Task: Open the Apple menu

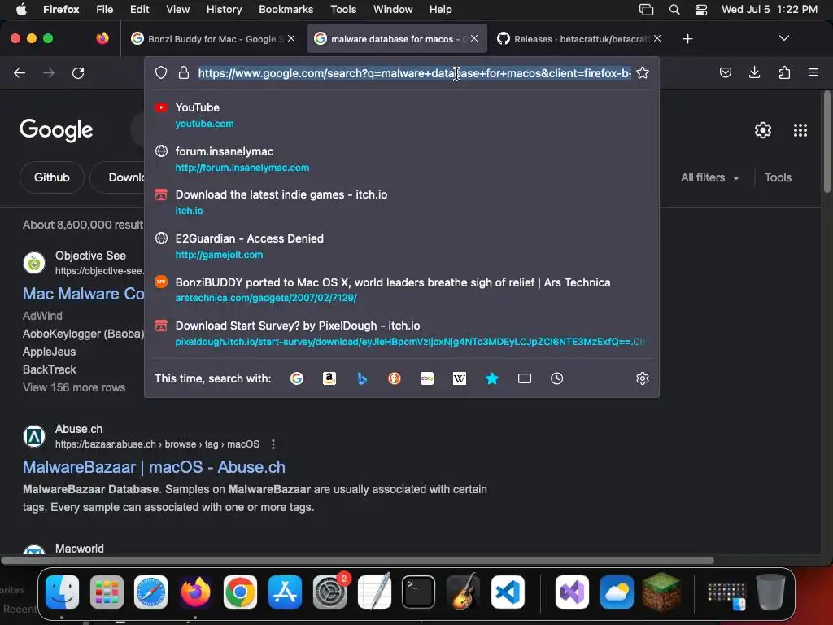Action: (21, 10)
